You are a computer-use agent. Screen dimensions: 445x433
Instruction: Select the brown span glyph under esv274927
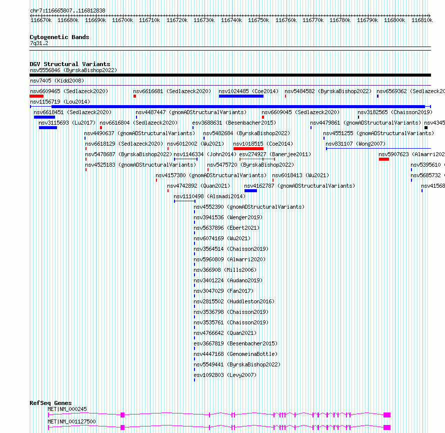tap(257, 159)
